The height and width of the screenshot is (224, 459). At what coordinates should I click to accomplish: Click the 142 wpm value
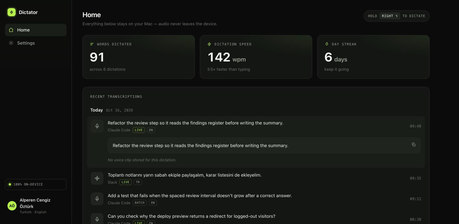tap(227, 57)
